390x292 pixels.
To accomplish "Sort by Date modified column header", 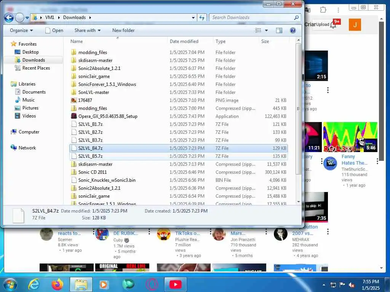I will [x=184, y=41].
